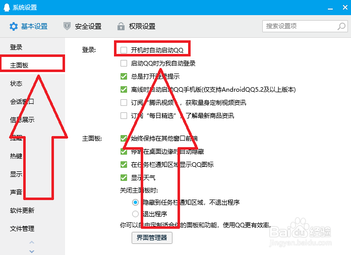This screenshot has height=255, width=351.
Task: Select 退出程序 radio button
Action: click(135, 214)
